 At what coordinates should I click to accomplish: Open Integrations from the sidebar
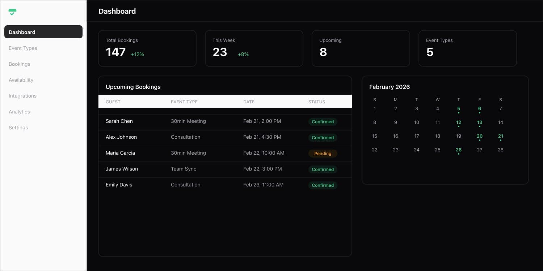pos(22,96)
